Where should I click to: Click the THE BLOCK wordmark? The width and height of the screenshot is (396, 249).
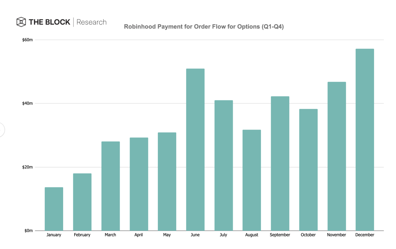(x=49, y=22)
